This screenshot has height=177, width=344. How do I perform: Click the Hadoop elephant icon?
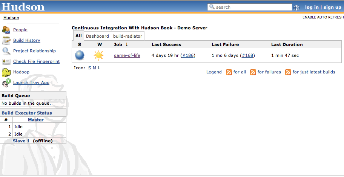click(6, 72)
